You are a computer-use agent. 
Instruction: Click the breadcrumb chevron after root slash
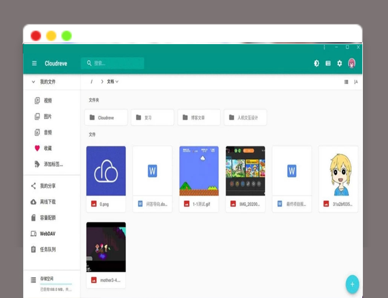pyautogui.click(x=102, y=82)
